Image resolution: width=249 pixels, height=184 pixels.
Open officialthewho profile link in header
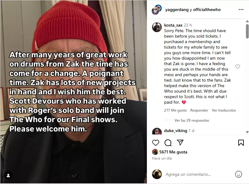click(207, 9)
